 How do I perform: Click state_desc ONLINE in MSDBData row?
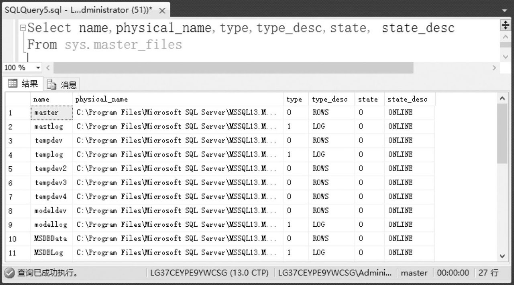point(410,239)
